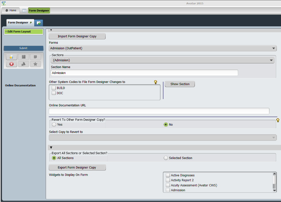This screenshot has width=281, height=202.
Task: Select Yes for Revert To Other Form Designer Copy
Action: click(x=54, y=124)
